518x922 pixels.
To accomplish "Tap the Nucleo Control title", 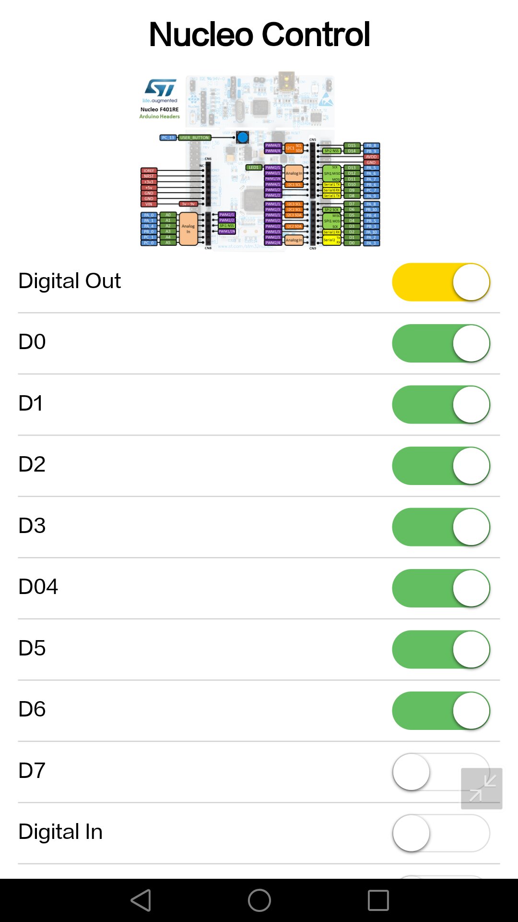I will (x=259, y=35).
